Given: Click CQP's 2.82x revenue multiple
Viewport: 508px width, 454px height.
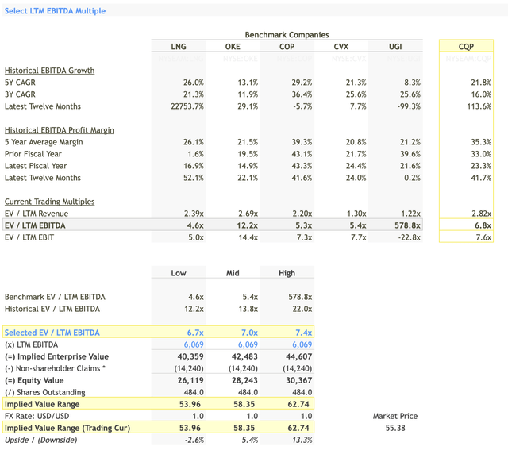Looking at the screenshot, I should (482, 214).
